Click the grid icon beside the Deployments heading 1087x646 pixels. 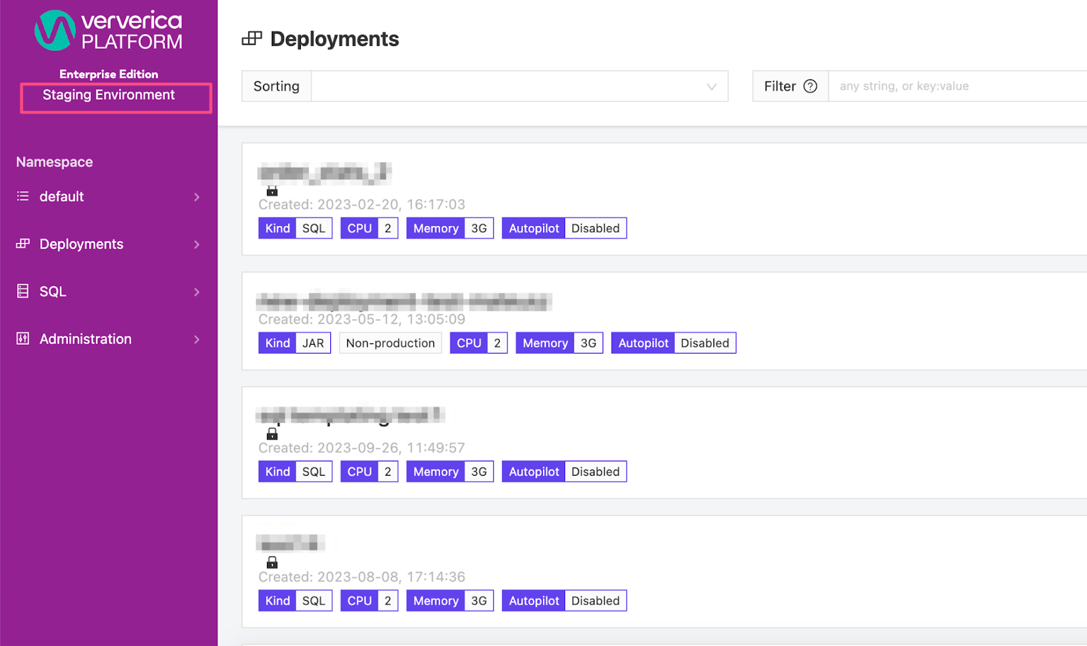(x=251, y=39)
